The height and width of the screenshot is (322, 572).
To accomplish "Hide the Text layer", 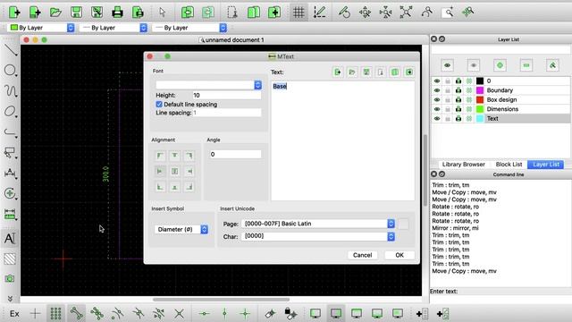I will pos(437,119).
